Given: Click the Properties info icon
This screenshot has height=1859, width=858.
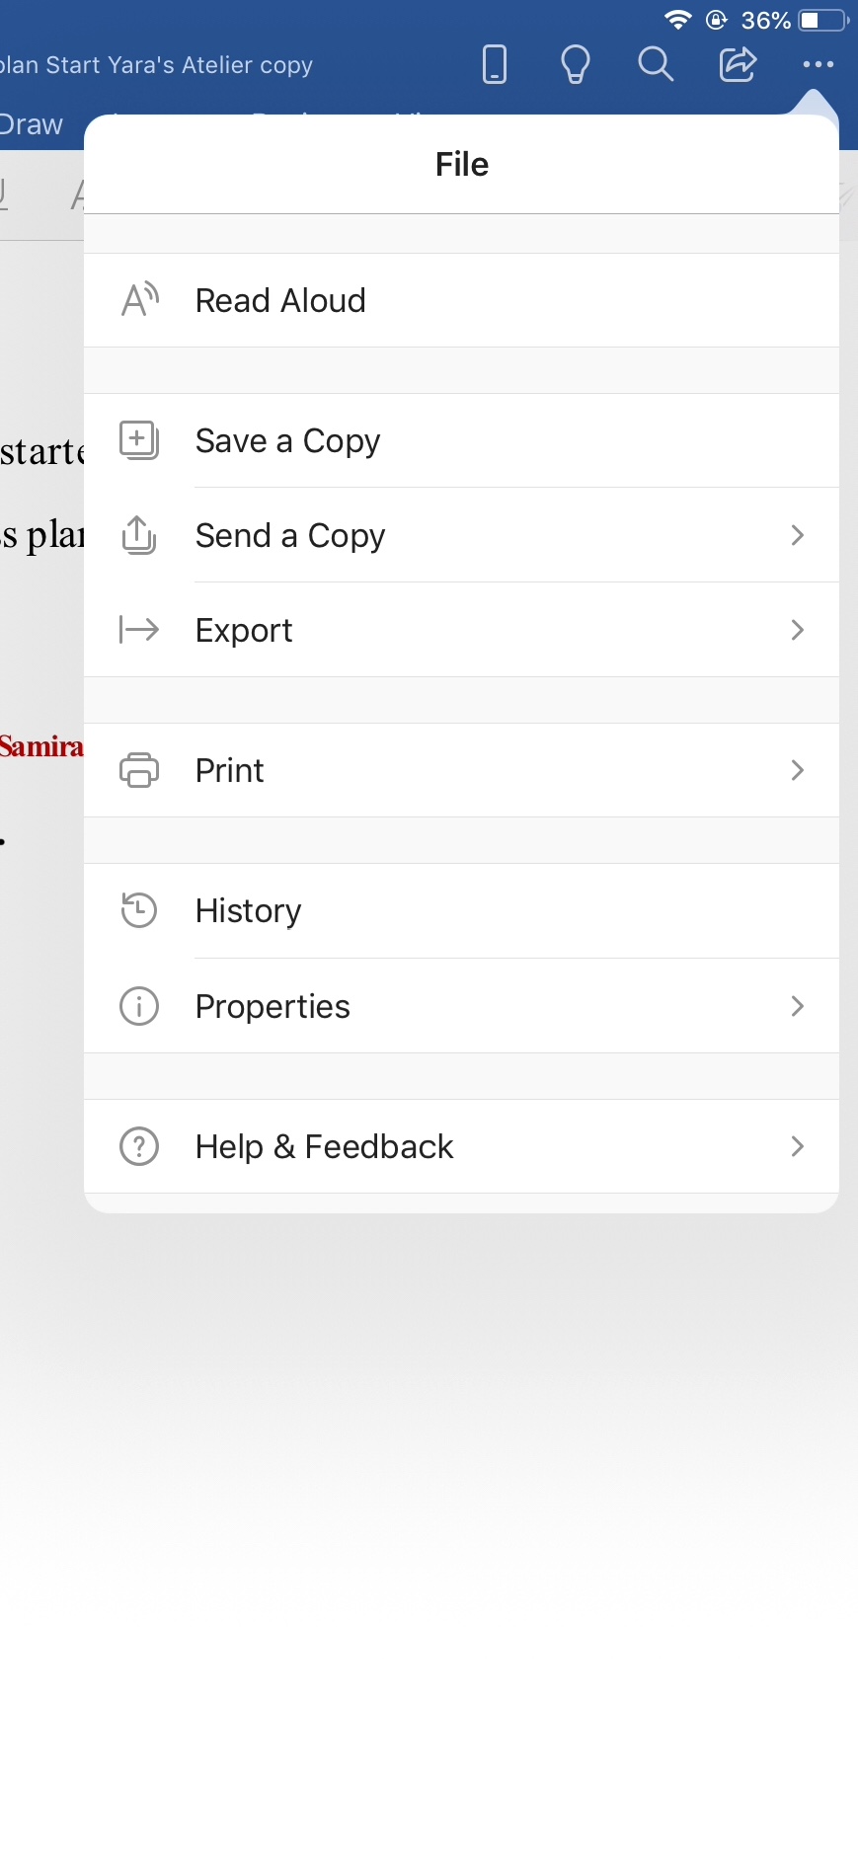Looking at the screenshot, I should coord(139,1006).
